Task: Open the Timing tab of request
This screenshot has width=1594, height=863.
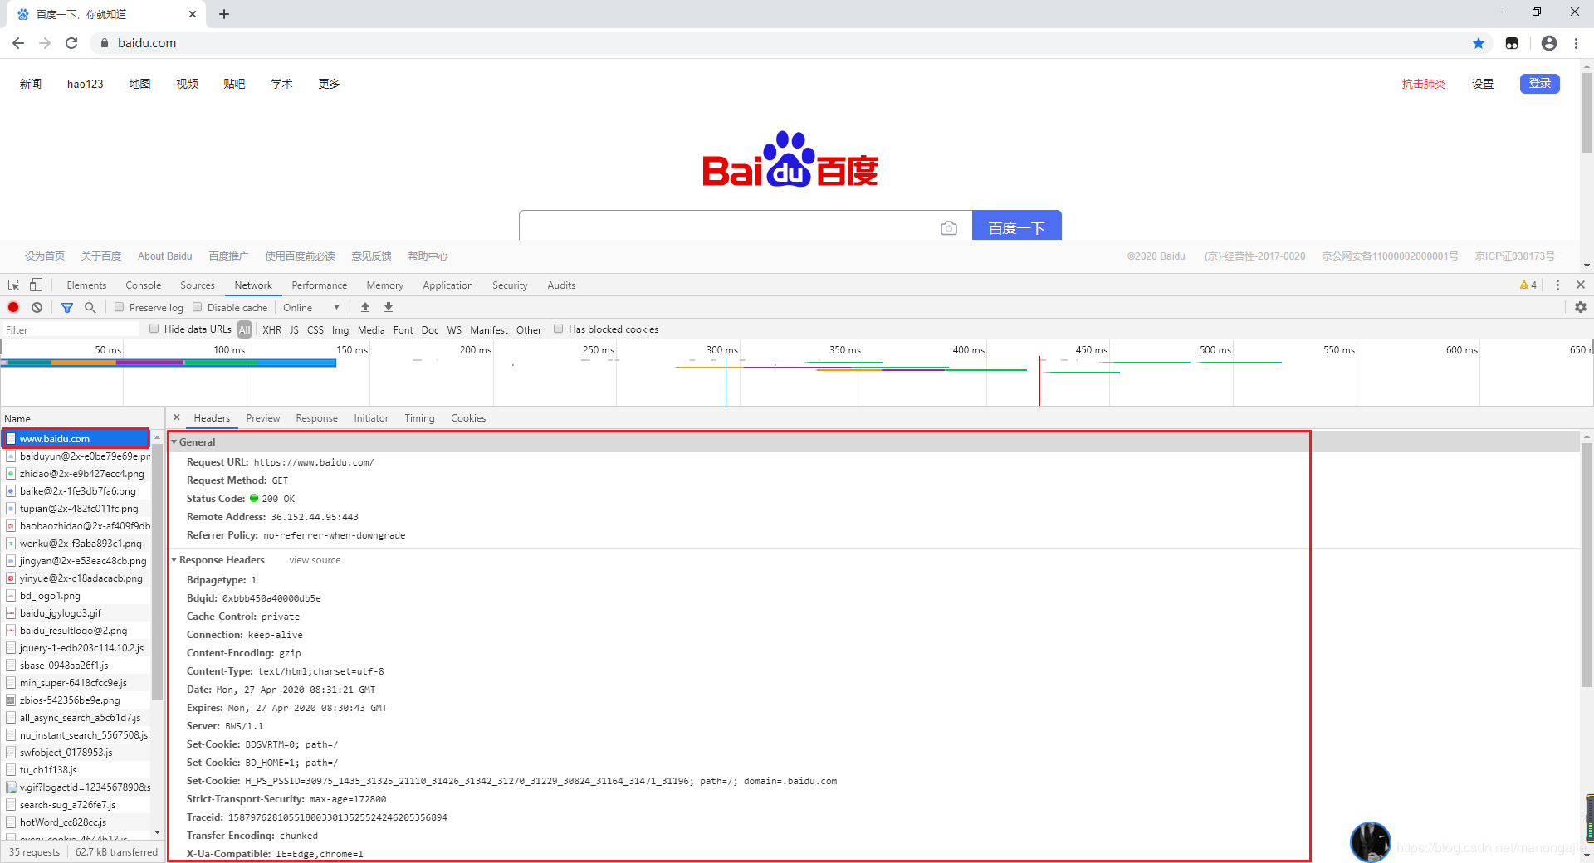Action: [419, 417]
